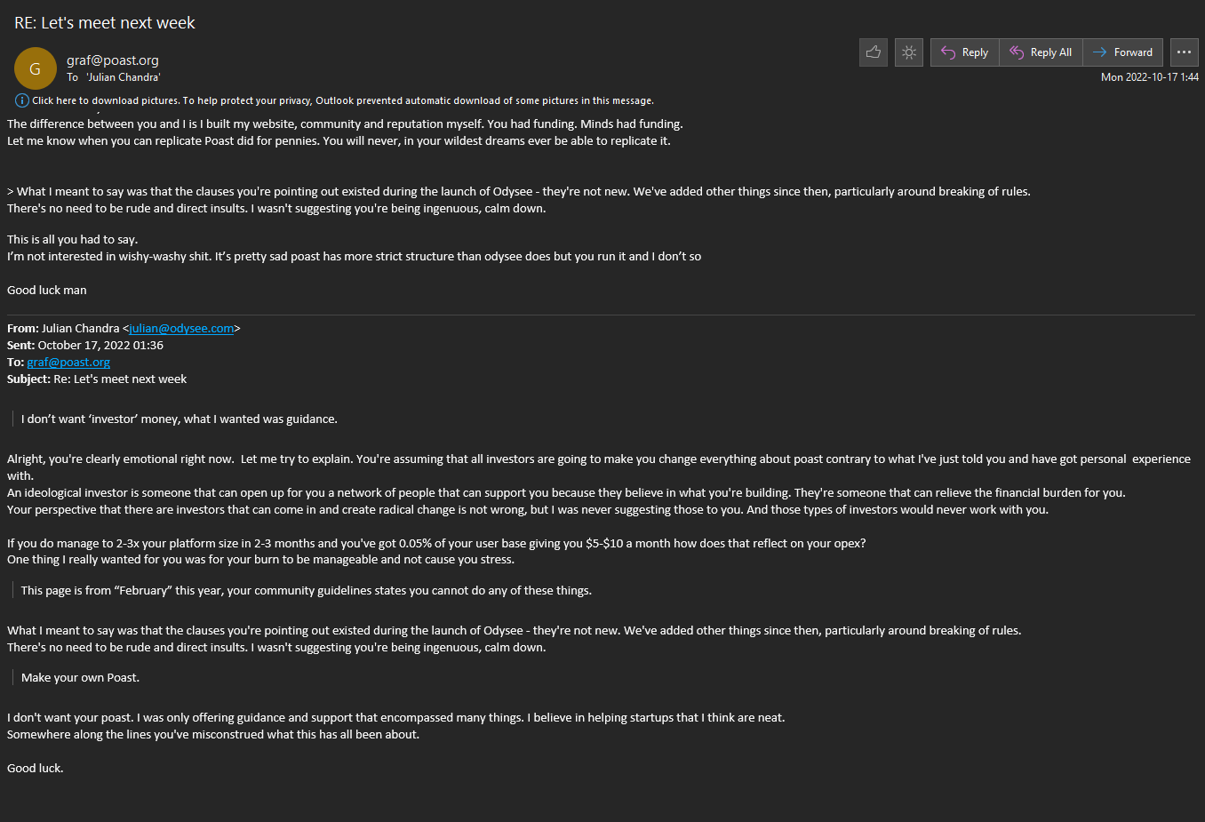Screen dimensions: 1205x822
Task: Choose Reply All for this message
Action: pyautogui.click(x=1041, y=52)
